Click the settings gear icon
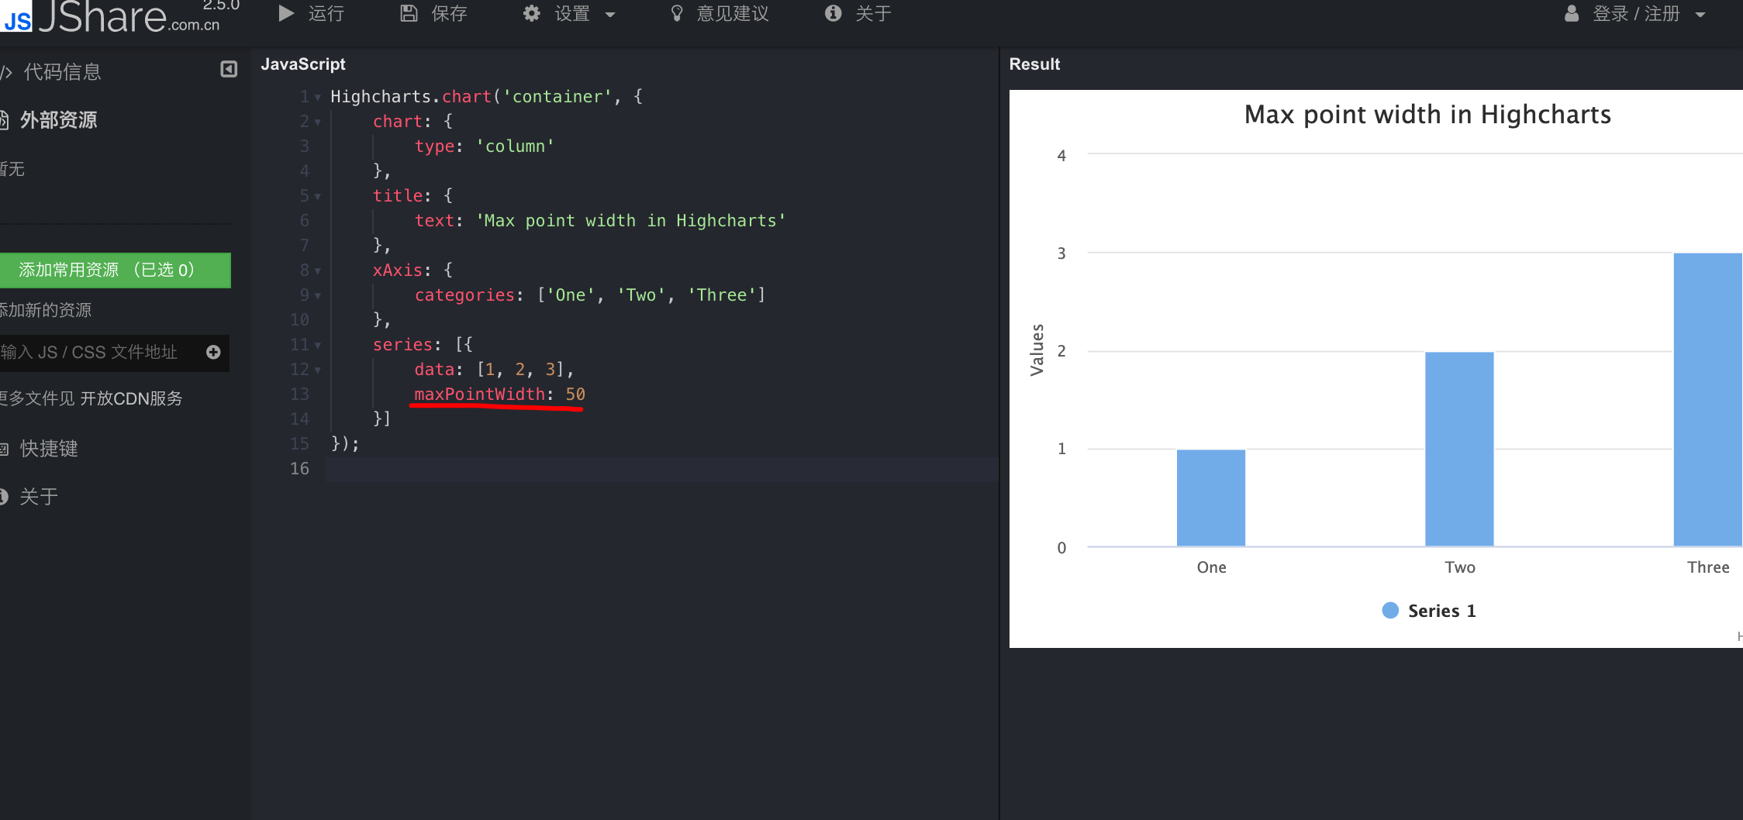 tap(531, 13)
